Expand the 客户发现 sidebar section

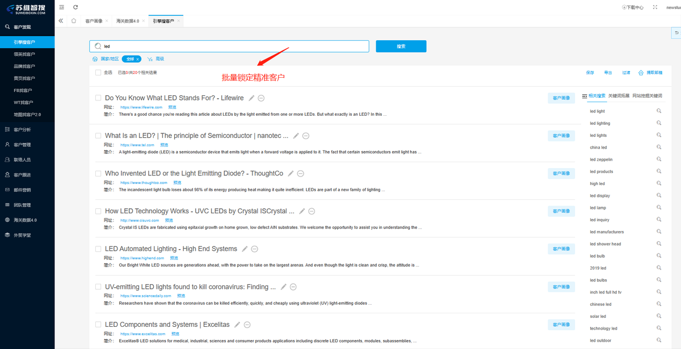tap(27, 27)
